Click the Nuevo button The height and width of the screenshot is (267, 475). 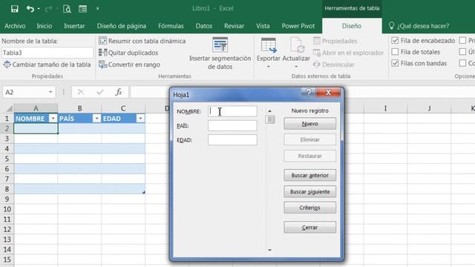[310, 124]
